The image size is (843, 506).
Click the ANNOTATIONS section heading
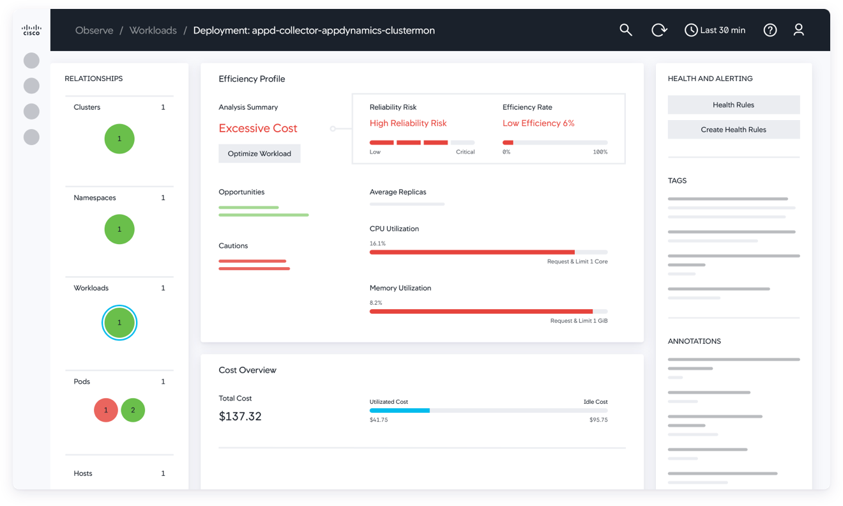694,341
